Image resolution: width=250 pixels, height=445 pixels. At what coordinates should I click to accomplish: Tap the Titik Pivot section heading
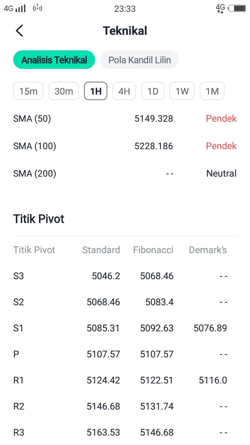point(39,219)
